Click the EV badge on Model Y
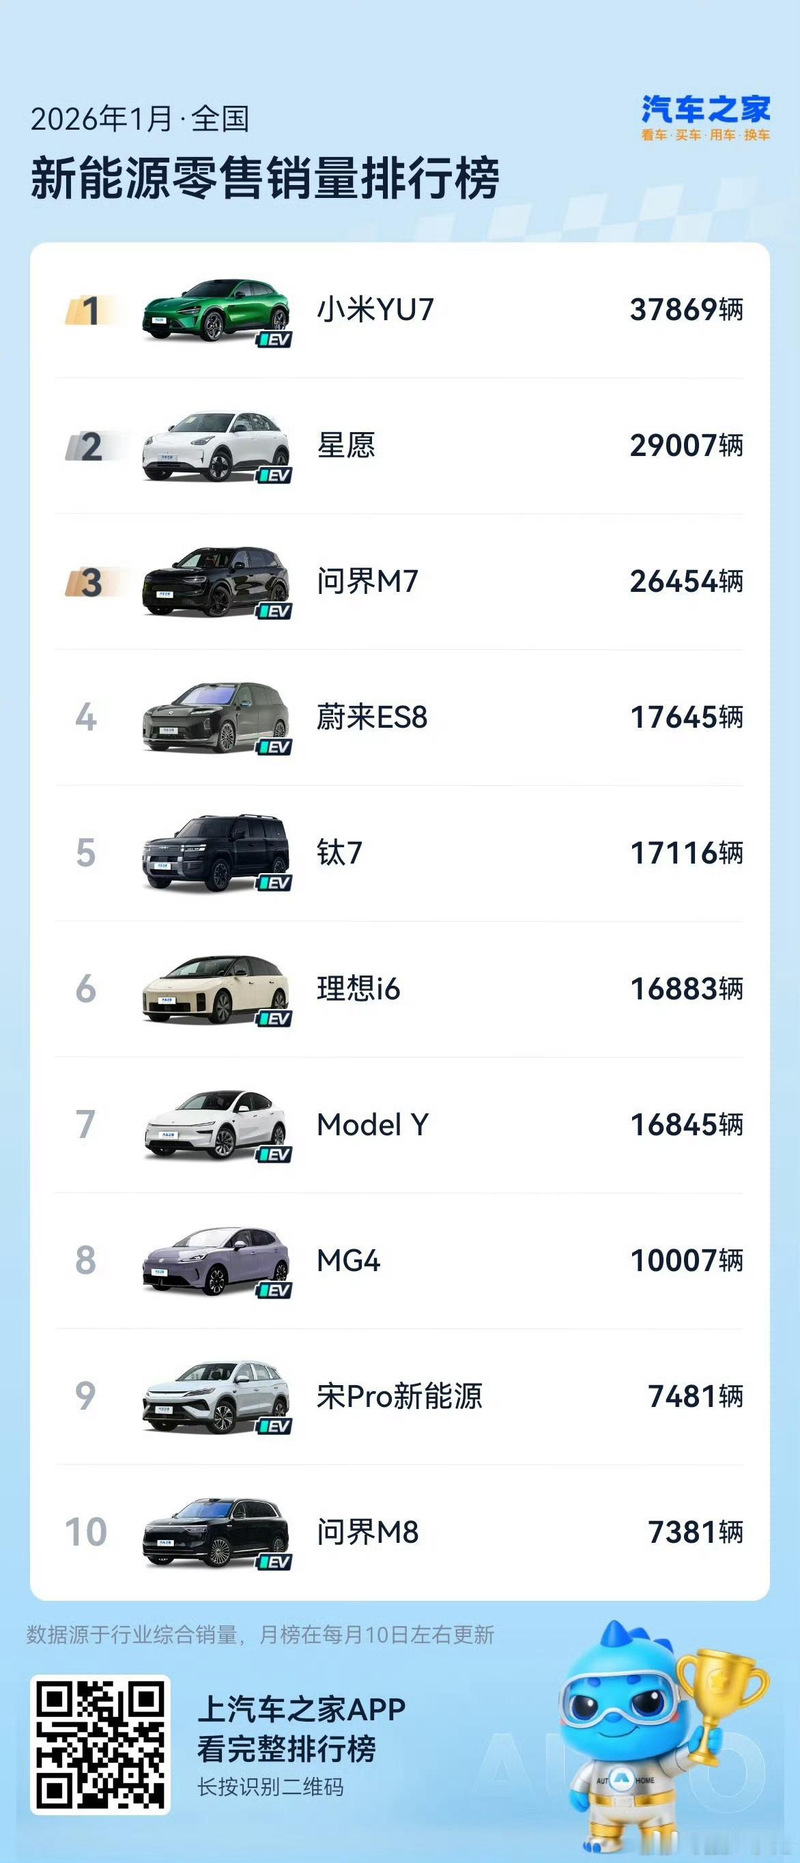 click(274, 1154)
